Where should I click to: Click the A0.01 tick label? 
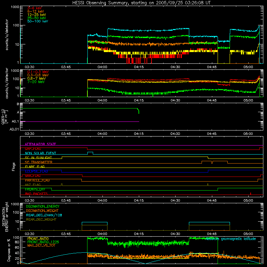[x=14, y=129]
